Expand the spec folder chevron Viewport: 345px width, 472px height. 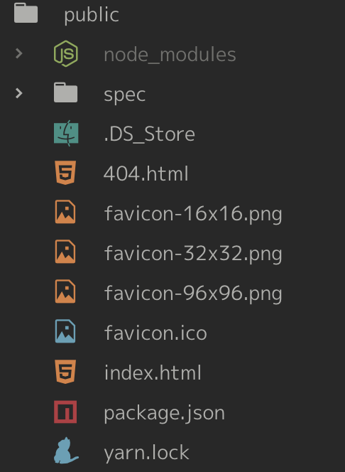19,93
